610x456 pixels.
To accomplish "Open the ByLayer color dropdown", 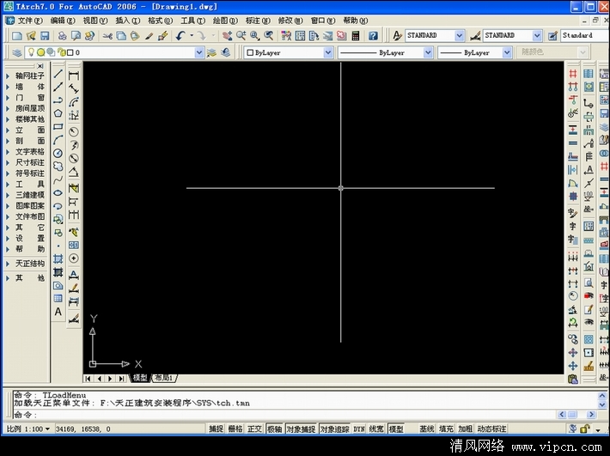I will pos(328,52).
